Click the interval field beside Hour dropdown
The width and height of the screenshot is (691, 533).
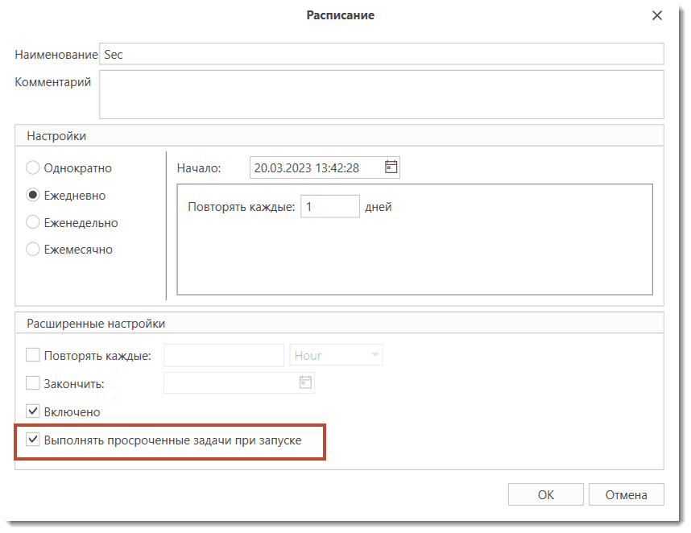[223, 355]
